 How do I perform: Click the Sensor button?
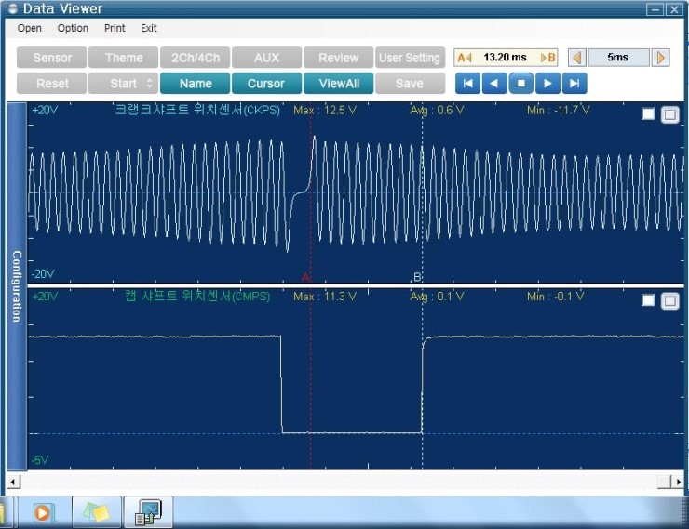point(52,58)
